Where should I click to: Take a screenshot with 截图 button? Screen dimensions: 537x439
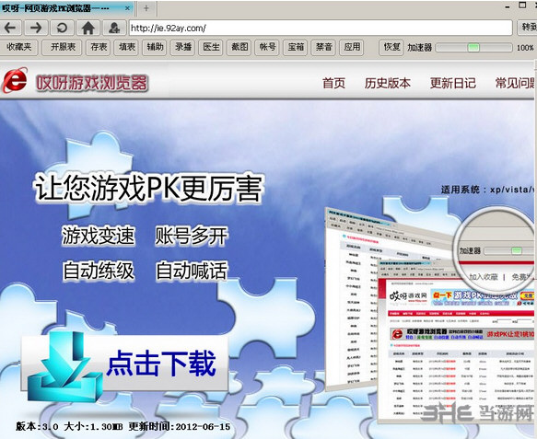point(239,47)
